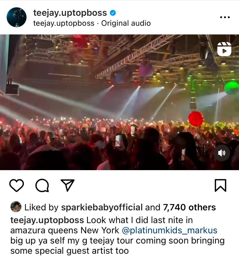Tap the blue verified badge
The image size is (239, 258).
(x=113, y=13)
